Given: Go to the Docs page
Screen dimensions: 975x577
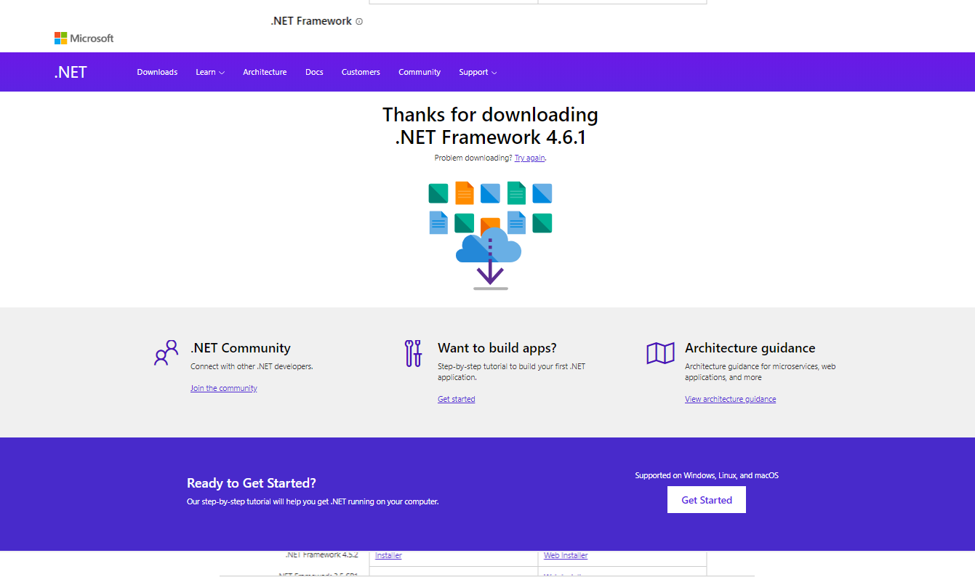Looking at the screenshot, I should (x=314, y=72).
